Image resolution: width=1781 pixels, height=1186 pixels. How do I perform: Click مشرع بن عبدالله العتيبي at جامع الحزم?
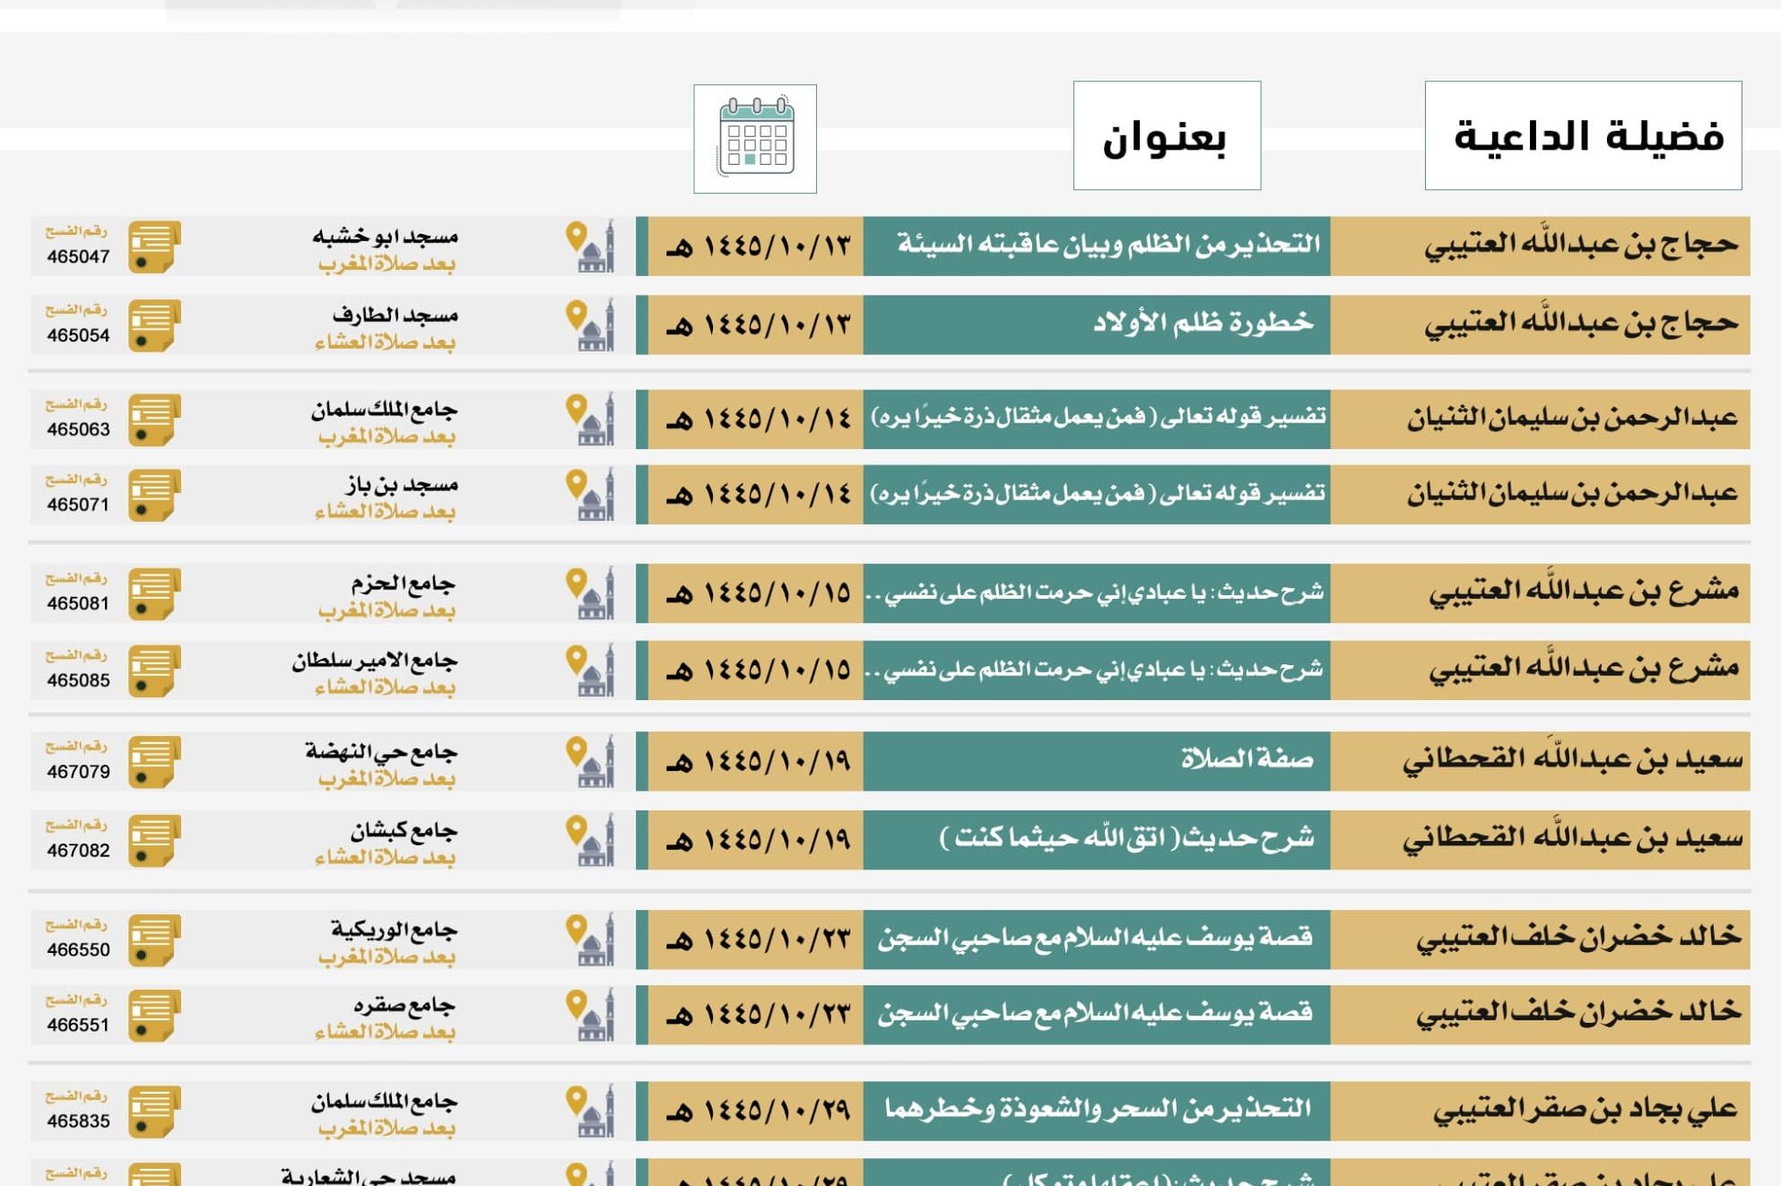pyautogui.click(x=1583, y=592)
